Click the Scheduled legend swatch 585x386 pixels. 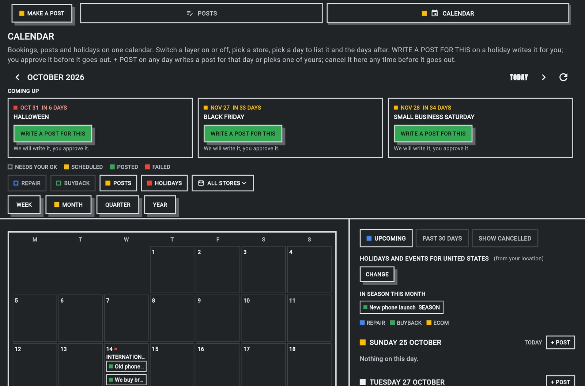[66, 167]
